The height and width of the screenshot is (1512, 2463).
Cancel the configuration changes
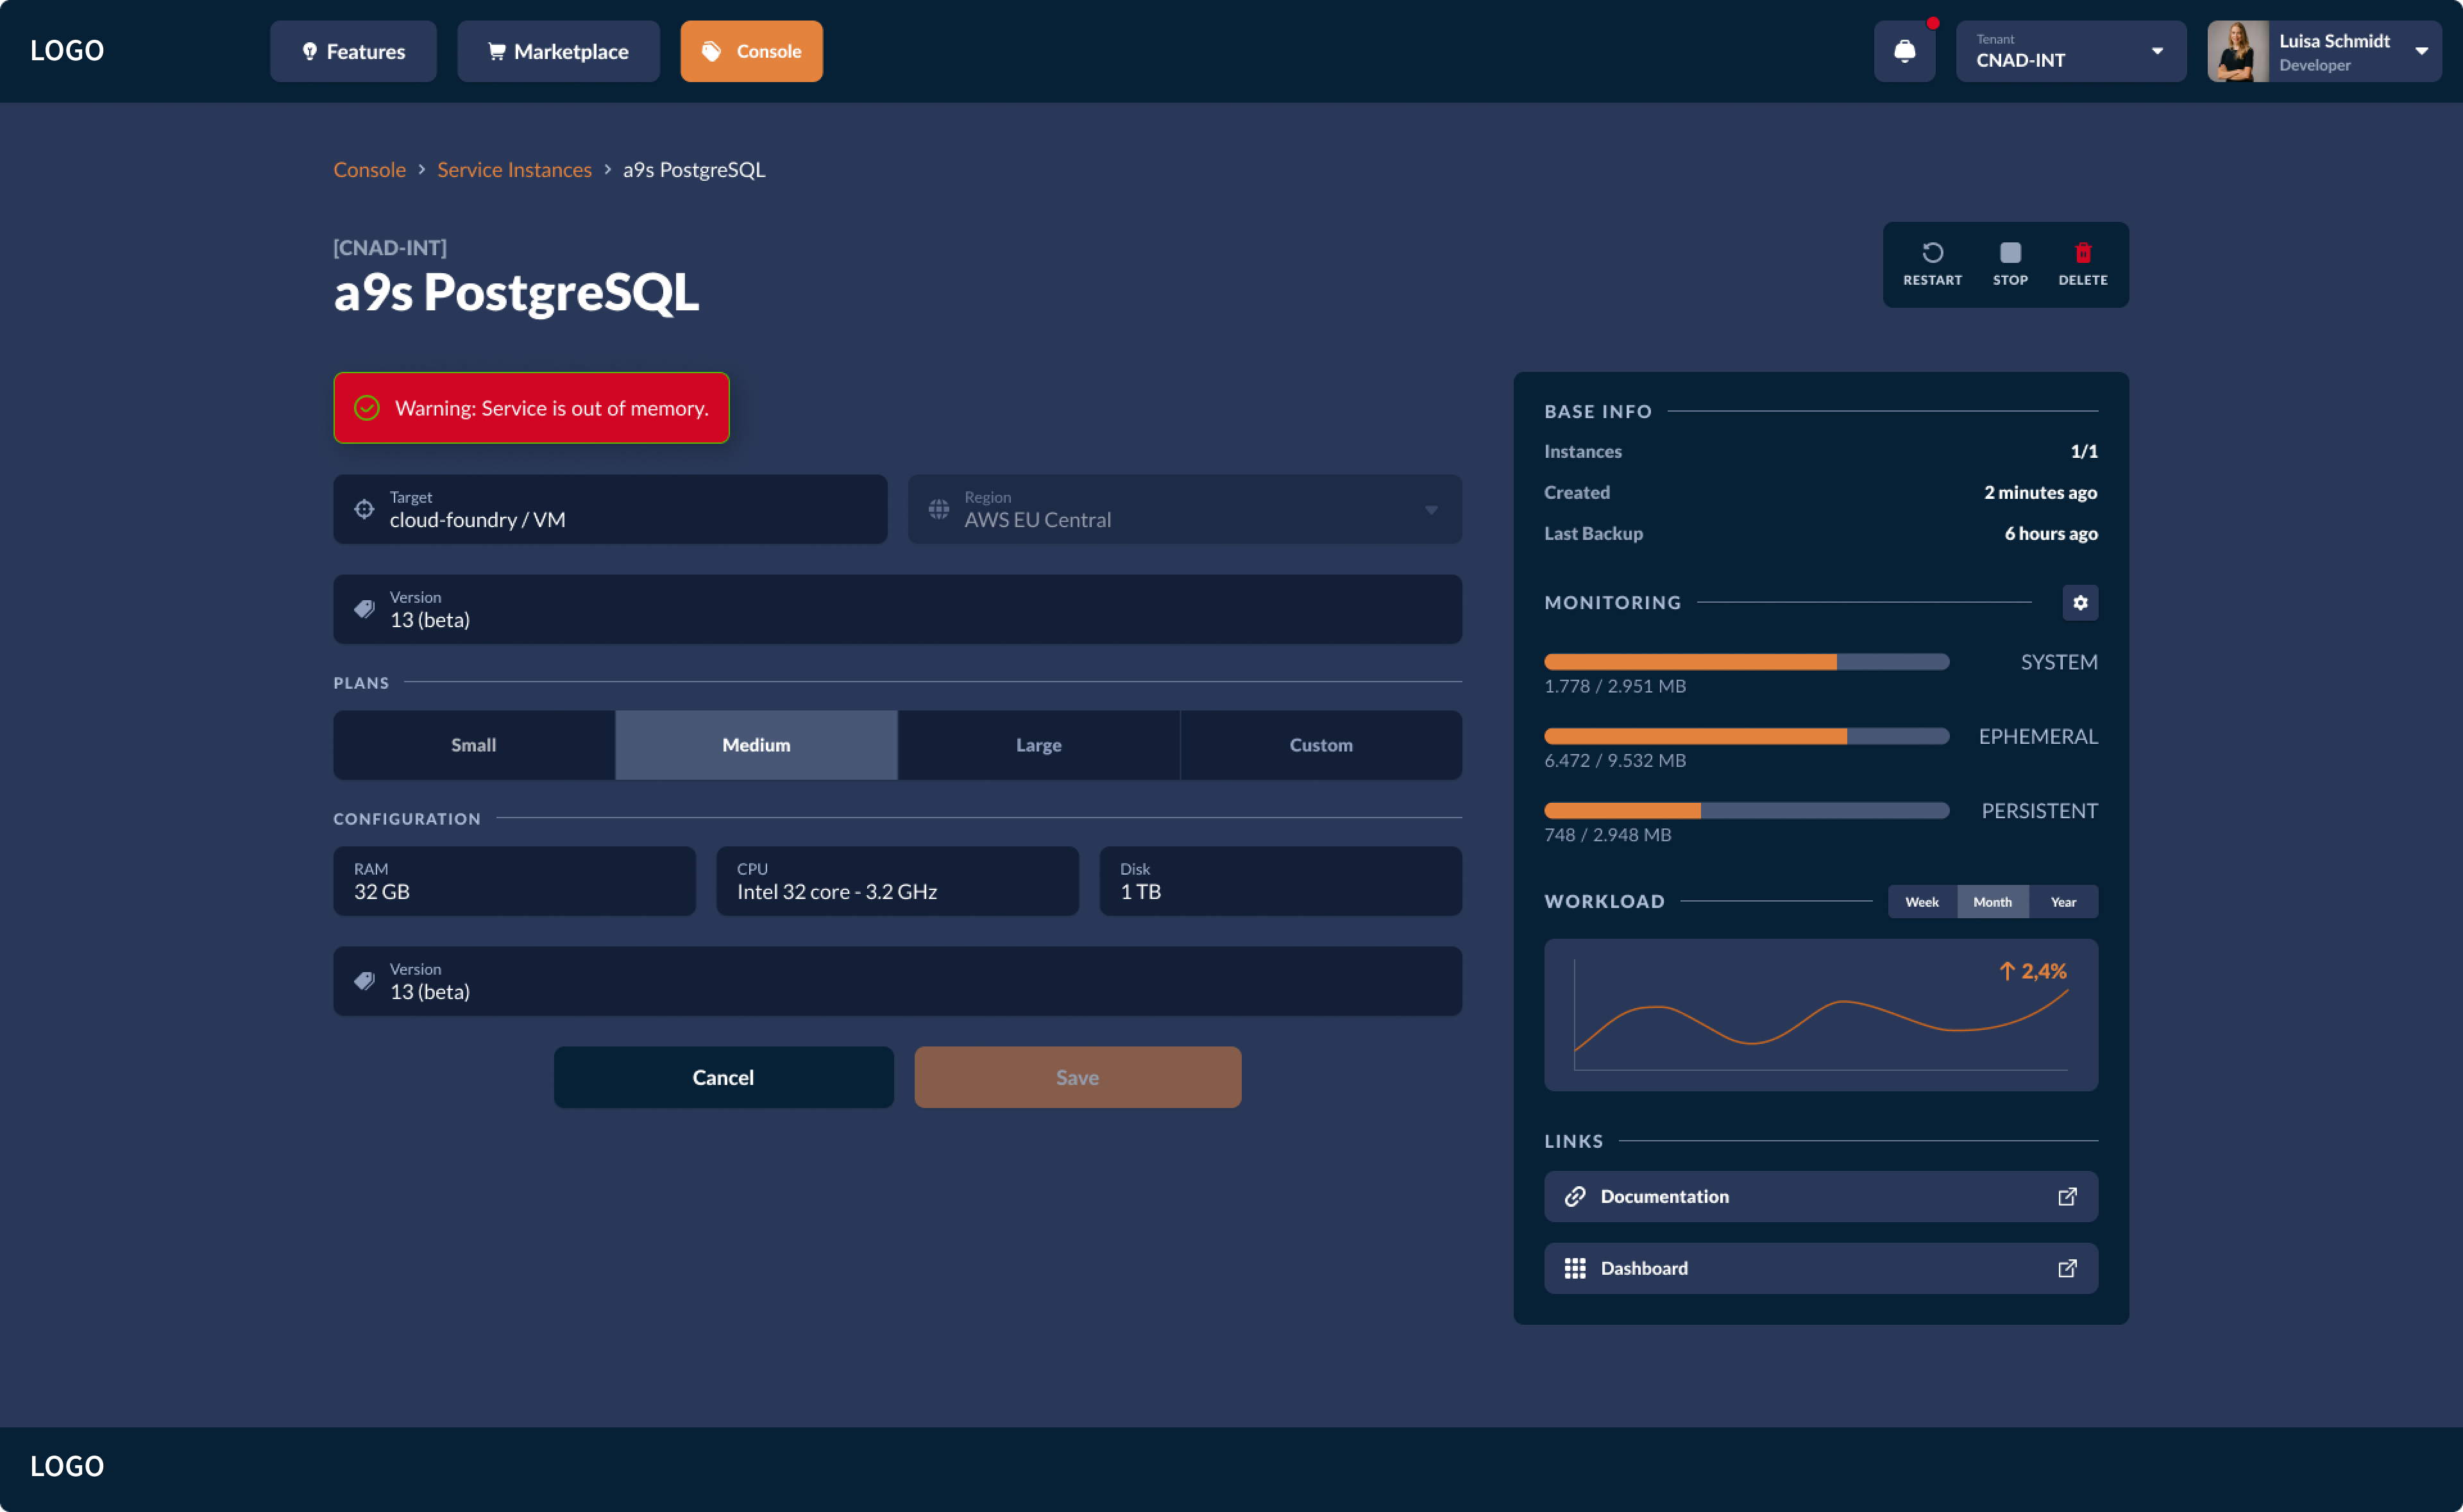[x=723, y=1077]
